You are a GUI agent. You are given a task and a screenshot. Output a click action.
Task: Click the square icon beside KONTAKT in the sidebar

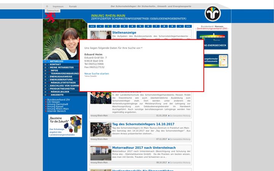45,65
